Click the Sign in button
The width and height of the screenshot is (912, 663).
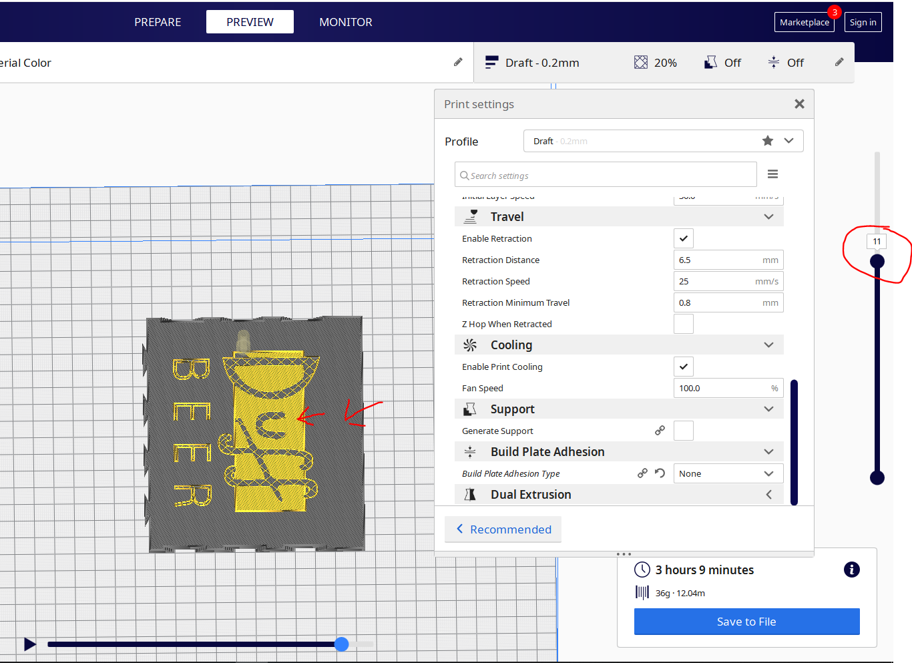(x=863, y=22)
